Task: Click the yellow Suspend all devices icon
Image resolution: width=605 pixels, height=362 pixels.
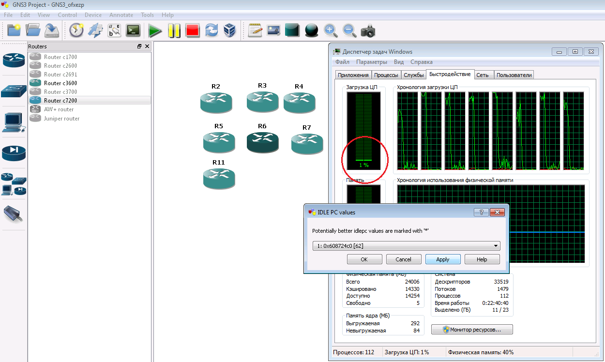Action: point(174,31)
